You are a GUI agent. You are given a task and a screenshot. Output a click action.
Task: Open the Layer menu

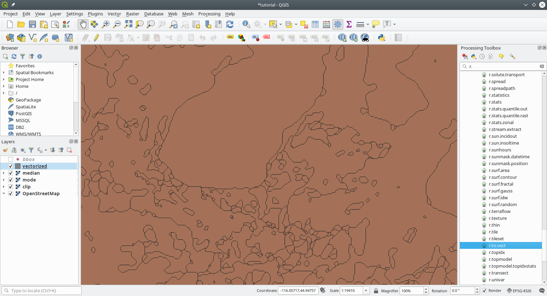pos(55,14)
